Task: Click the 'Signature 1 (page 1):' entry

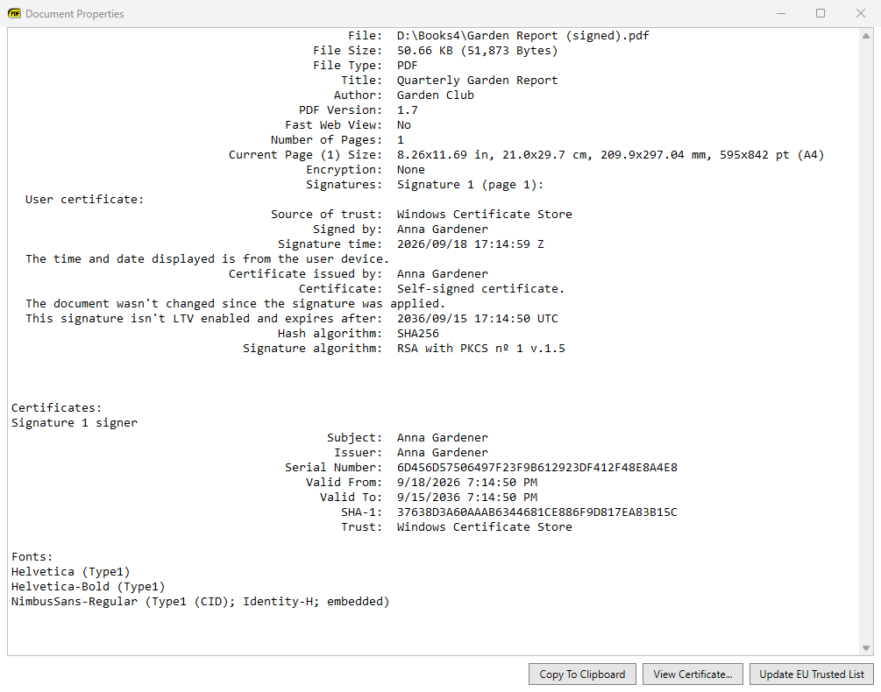Action: pyautogui.click(x=470, y=185)
